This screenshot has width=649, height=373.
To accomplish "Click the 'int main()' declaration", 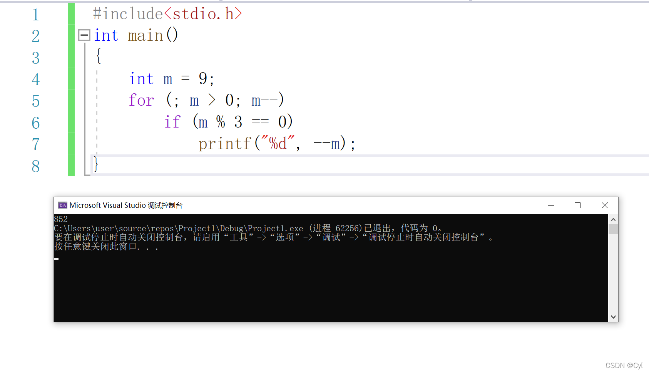I will 136,35.
